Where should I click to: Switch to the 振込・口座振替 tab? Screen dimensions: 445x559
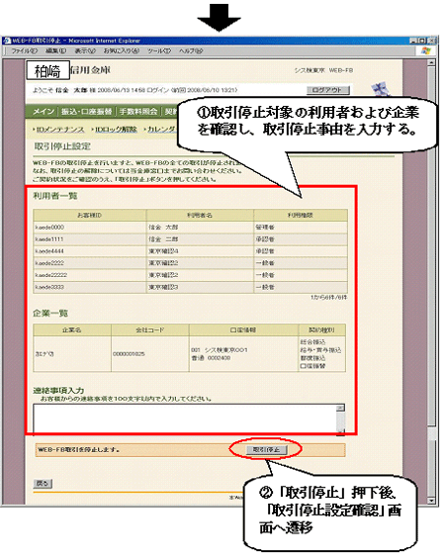[x=86, y=112]
